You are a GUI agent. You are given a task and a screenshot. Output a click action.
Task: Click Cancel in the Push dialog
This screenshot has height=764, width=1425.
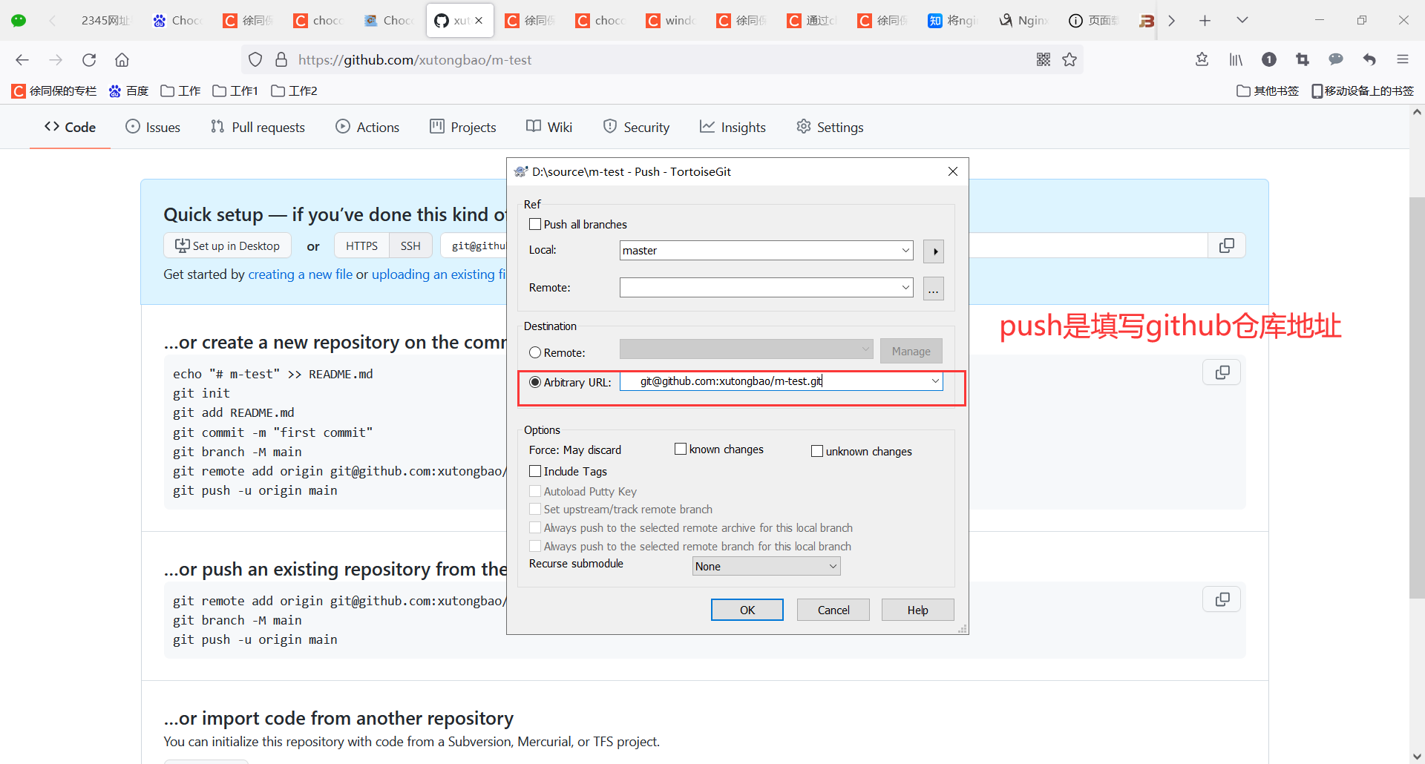pyautogui.click(x=833, y=610)
